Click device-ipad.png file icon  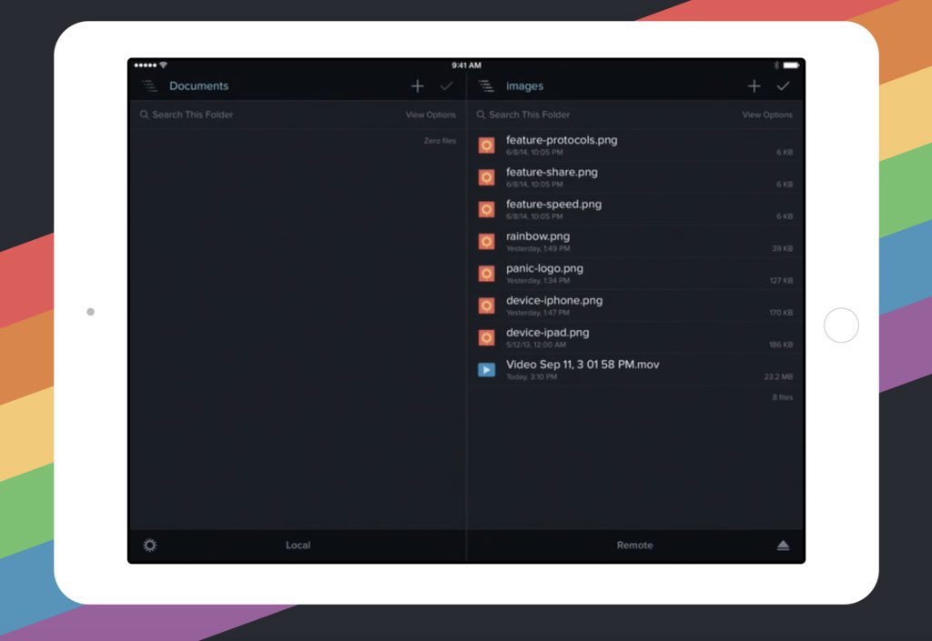click(x=486, y=337)
